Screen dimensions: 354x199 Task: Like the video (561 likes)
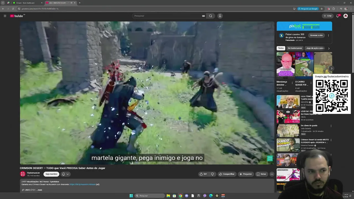click(203, 174)
